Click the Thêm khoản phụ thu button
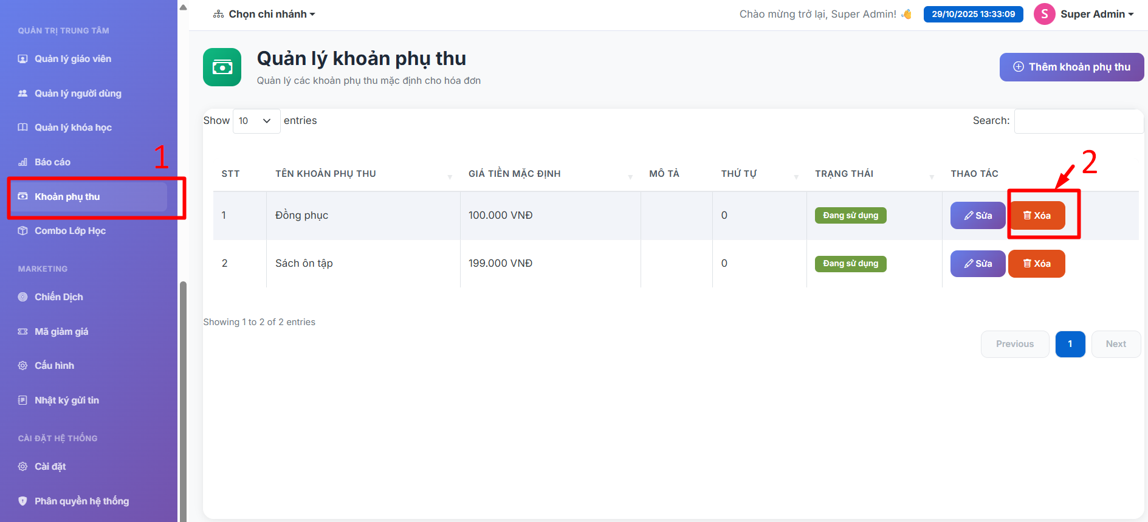The image size is (1148, 522). 1071,67
